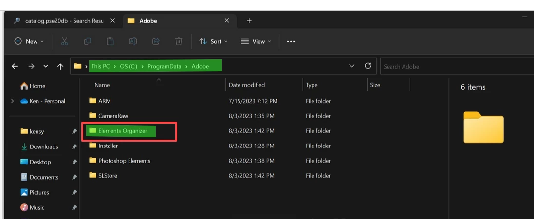Sort by Date modified column header
The width and height of the screenshot is (534, 219).
pos(247,85)
